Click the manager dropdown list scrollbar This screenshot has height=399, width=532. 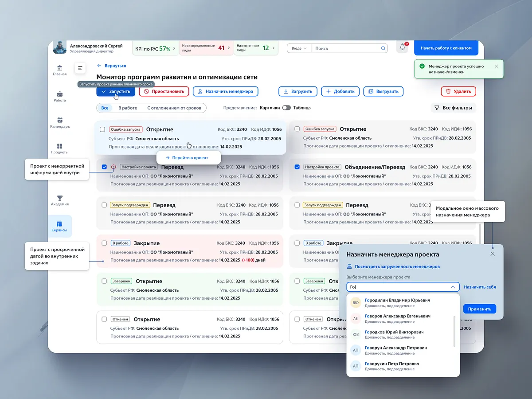[455, 331]
